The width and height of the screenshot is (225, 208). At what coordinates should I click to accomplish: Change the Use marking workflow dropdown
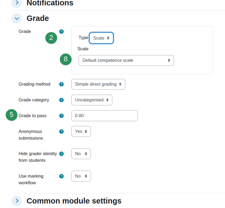[x=81, y=176]
